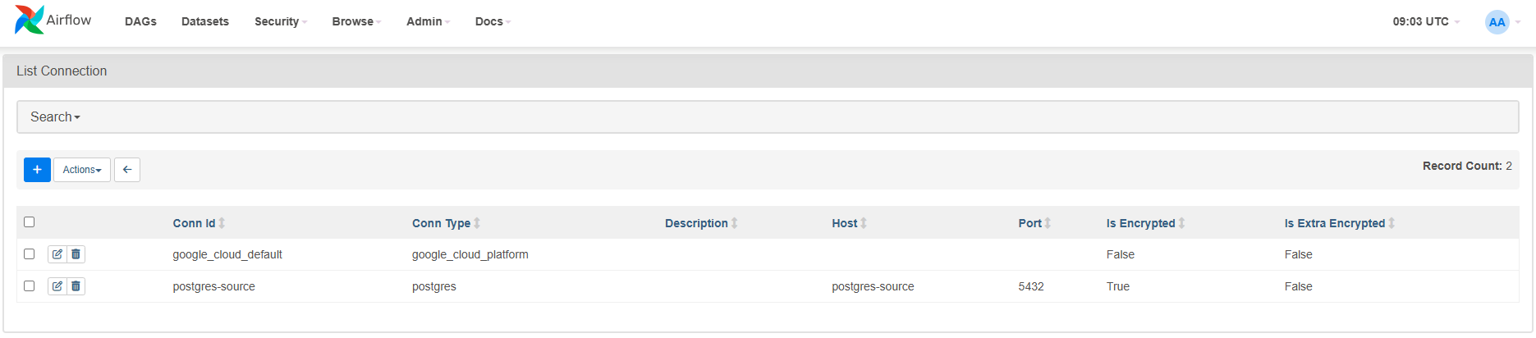Viewport: 1536px width, 338px height.
Task: Sort by Conn Id using sort arrows
Action: (x=222, y=223)
